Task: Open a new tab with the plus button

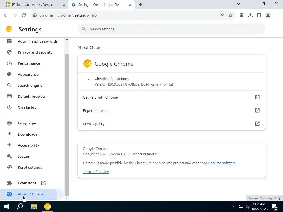Action: point(141,5)
